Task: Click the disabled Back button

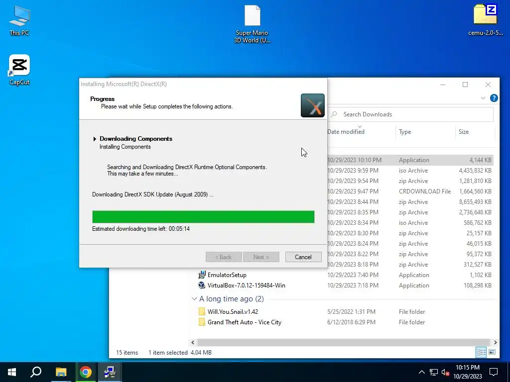Action: tap(224, 257)
